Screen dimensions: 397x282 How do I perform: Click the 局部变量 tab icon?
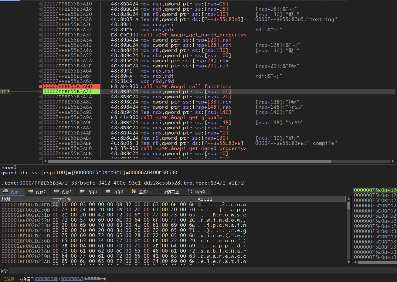(159, 192)
